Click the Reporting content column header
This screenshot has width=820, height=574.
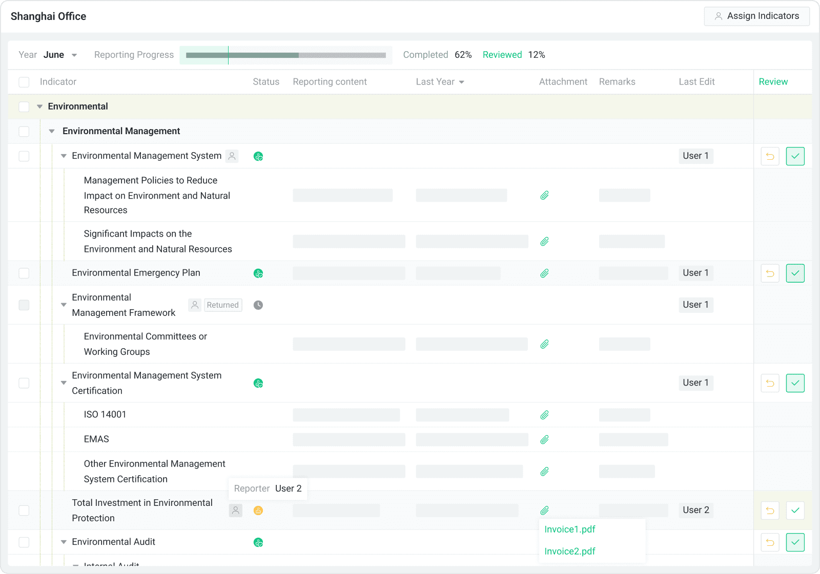[x=330, y=82]
